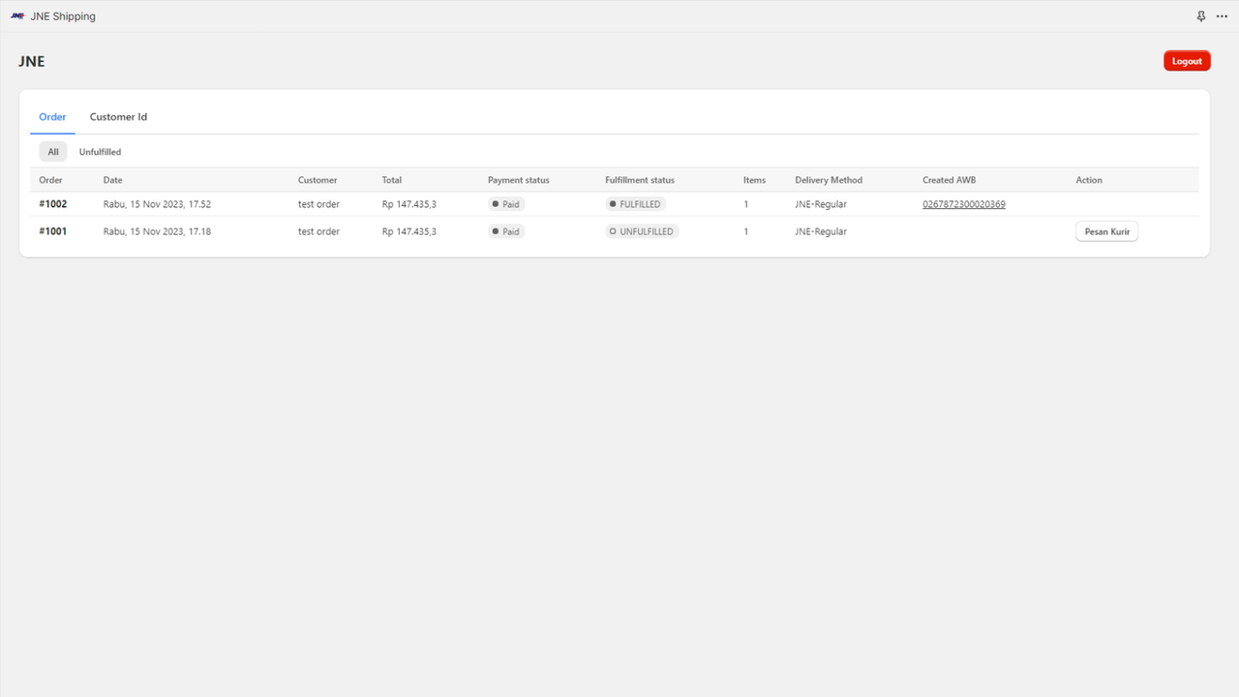Click total Rp 147.435,3 for order #1002
Image resolution: width=1239 pixels, height=697 pixels.
pyautogui.click(x=409, y=204)
